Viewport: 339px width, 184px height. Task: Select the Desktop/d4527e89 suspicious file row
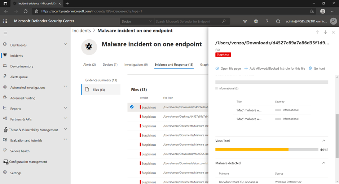168,117
